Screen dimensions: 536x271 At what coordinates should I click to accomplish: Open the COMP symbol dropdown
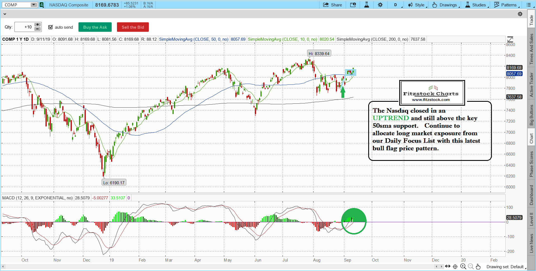(34, 5)
